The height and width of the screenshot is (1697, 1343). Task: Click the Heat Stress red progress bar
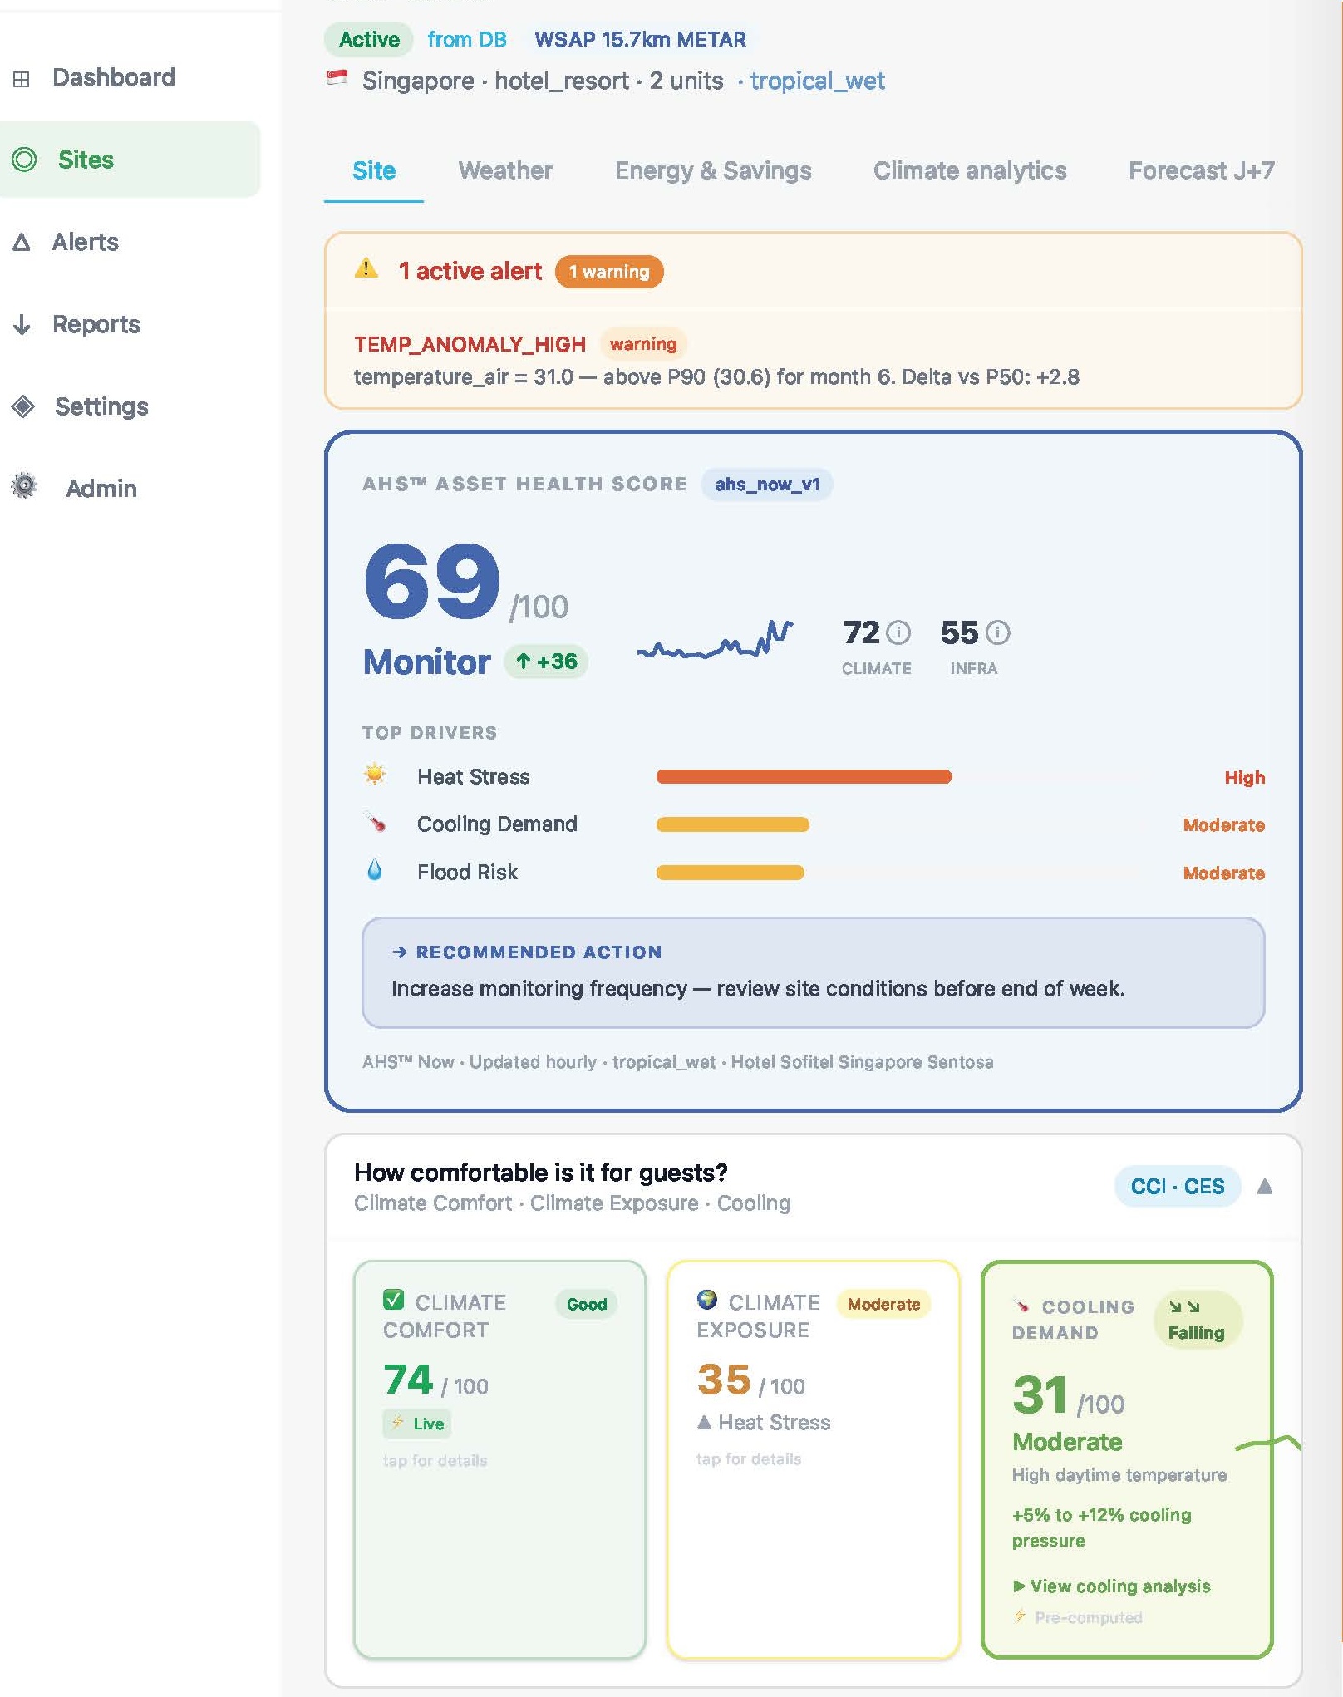(x=804, y=776)
